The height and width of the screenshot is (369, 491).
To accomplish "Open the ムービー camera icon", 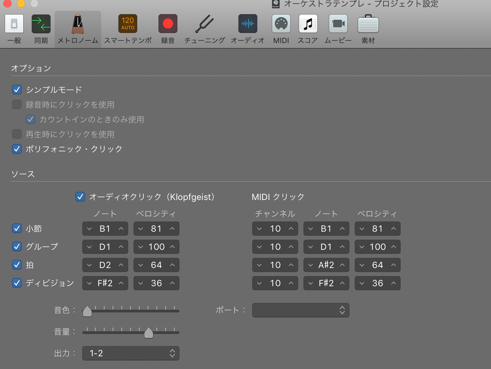I will coord(338,24).
